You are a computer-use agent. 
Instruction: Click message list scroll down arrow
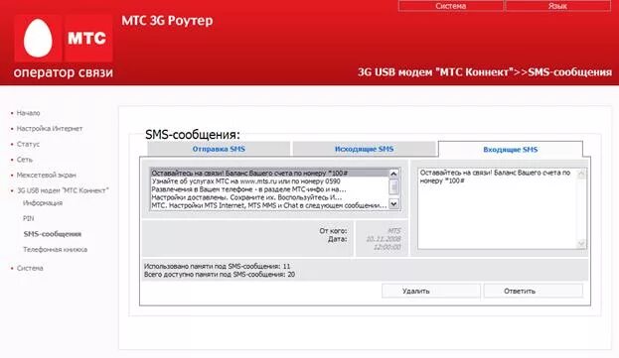click(394, 203)
